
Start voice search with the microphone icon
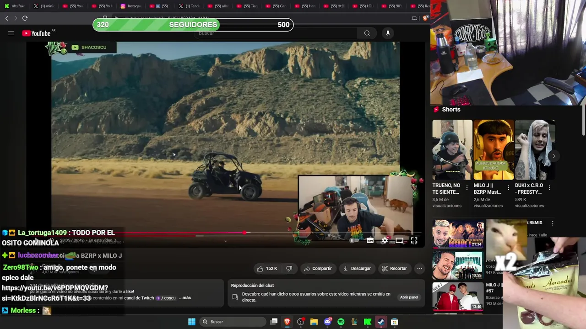click(388, 33)
